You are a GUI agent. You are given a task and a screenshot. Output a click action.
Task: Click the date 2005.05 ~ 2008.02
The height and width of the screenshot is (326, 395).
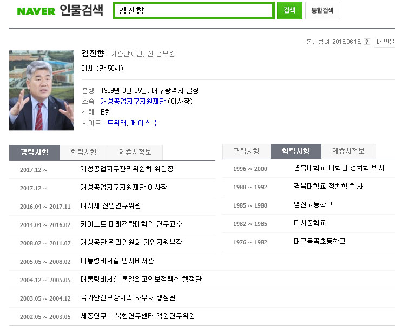tap(45, 262)
